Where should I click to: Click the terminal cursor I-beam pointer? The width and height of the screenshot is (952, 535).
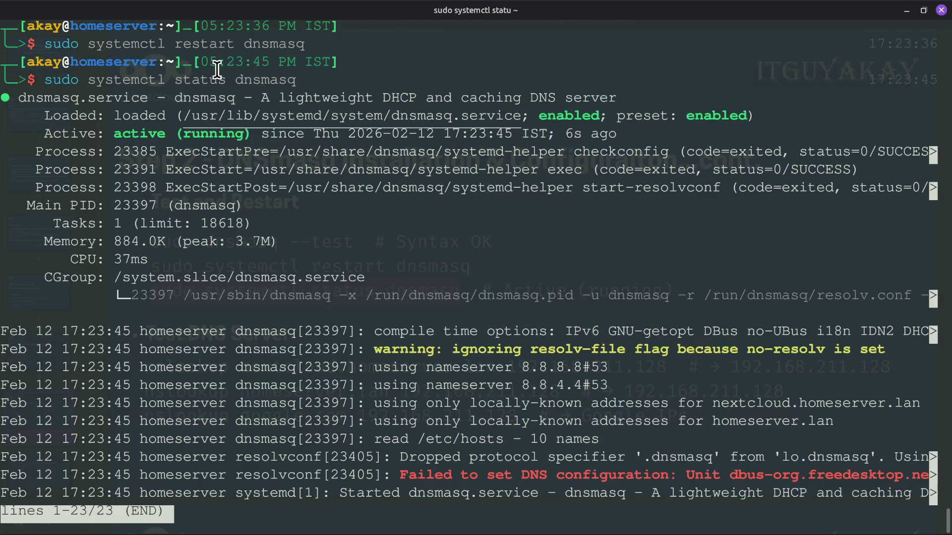click(217, 69)
